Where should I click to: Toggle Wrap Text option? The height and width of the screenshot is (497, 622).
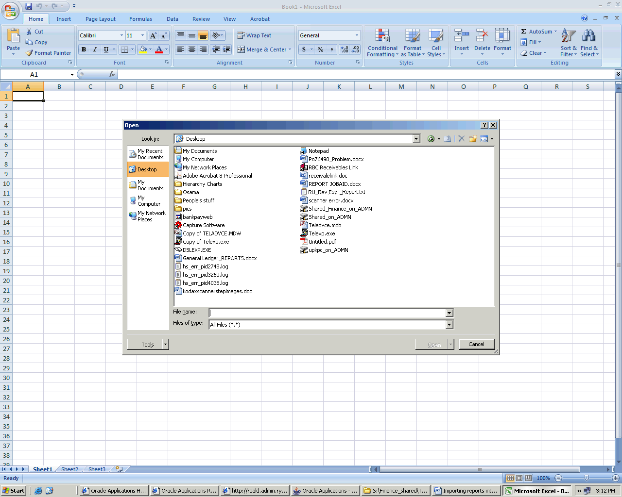pyautogui.click(x=254, y=35)
